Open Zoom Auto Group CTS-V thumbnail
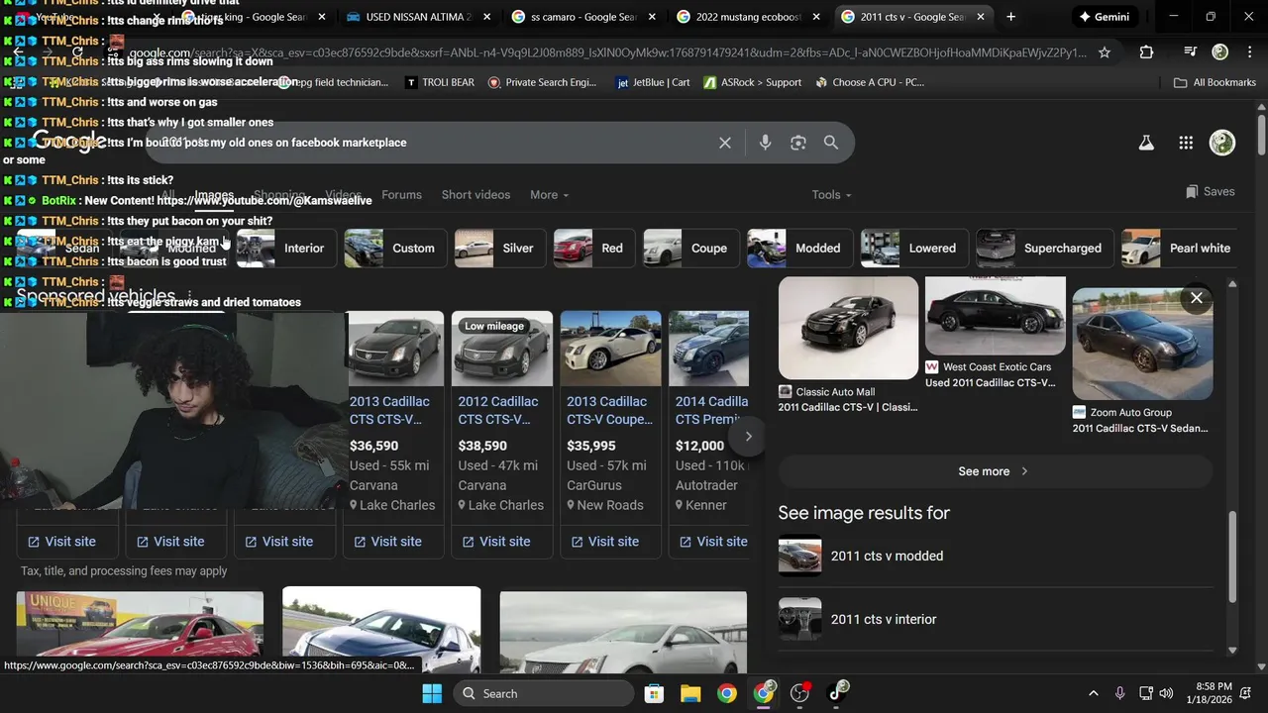1268x713 pixels. point(1142,344)
